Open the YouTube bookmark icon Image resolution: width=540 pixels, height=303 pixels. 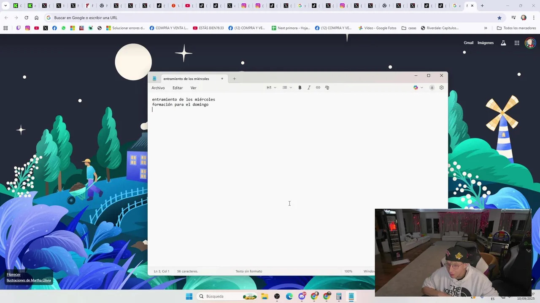(x=37, y=28)
